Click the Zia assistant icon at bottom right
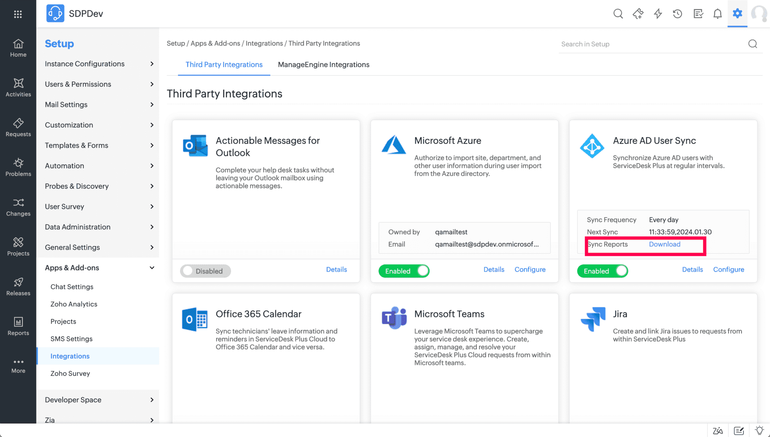The image size is (770, 437). point(718,430)
